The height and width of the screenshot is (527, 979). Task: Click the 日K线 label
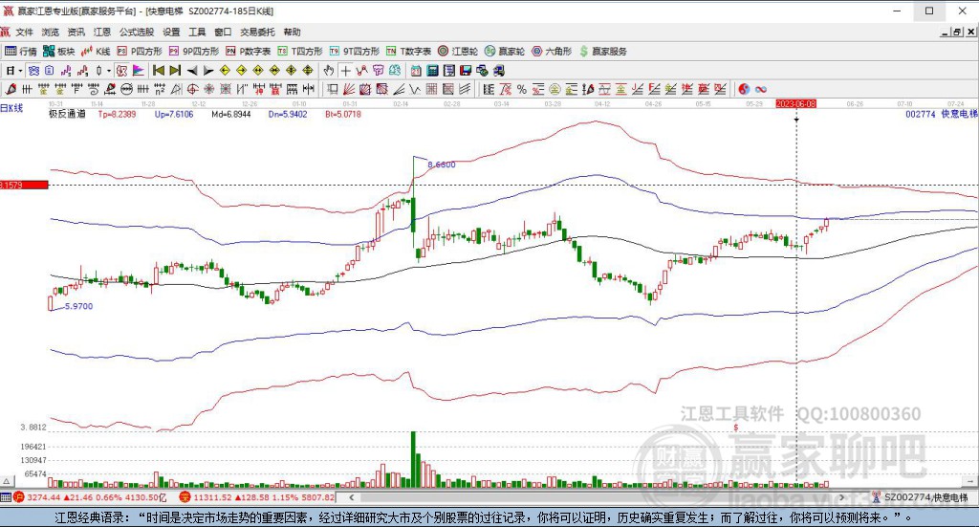click(11, 108)
